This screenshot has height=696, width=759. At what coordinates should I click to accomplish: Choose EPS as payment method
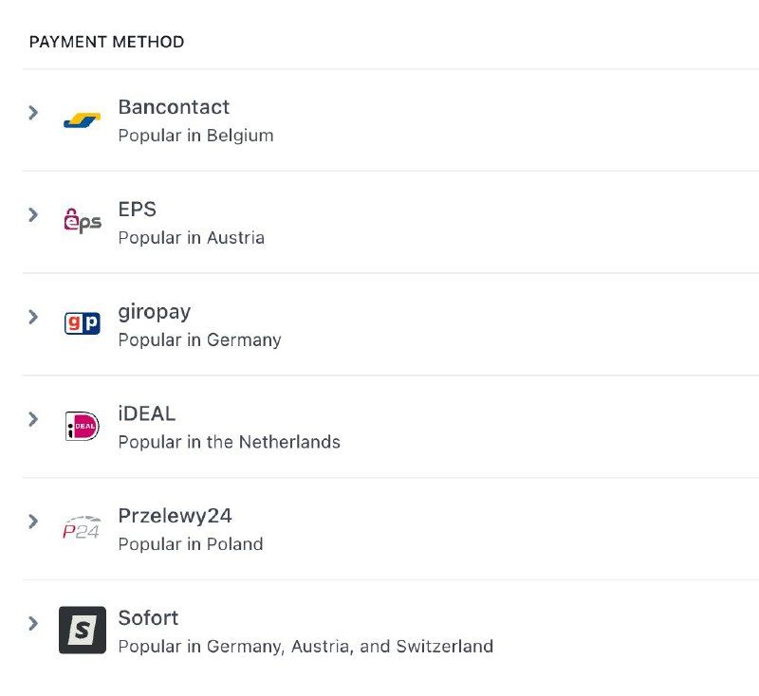click(137, 210)
